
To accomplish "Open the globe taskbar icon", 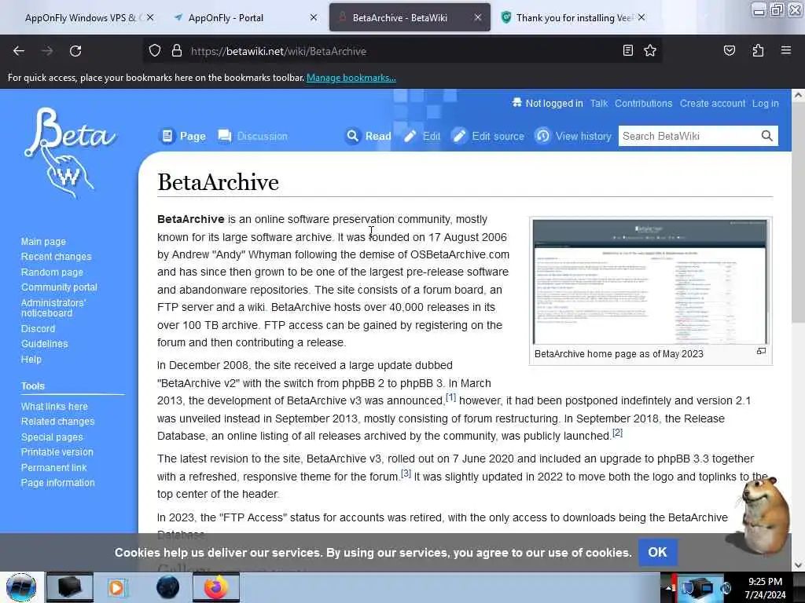I will pyautogui.click(x=167, y=587).
